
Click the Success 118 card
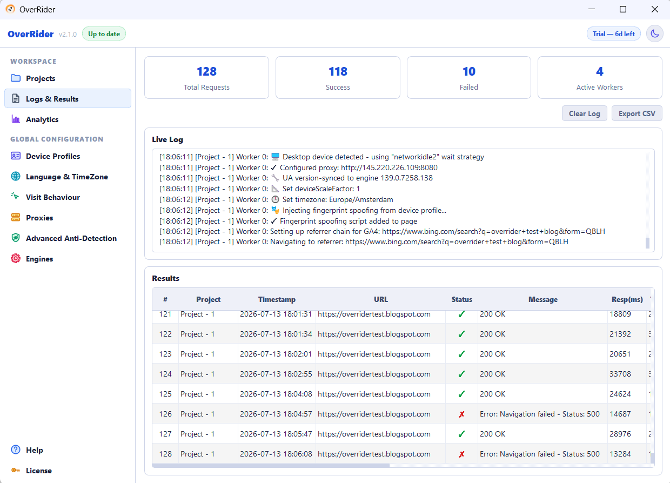[x=338, y=78]
